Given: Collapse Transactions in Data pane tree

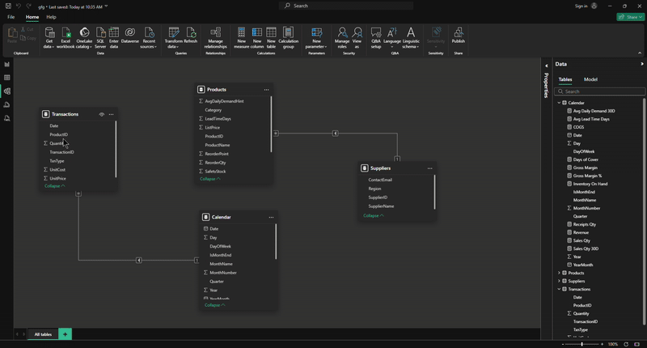Looking at the screenshot, I should pyautogui.click(x=559, y=289).
